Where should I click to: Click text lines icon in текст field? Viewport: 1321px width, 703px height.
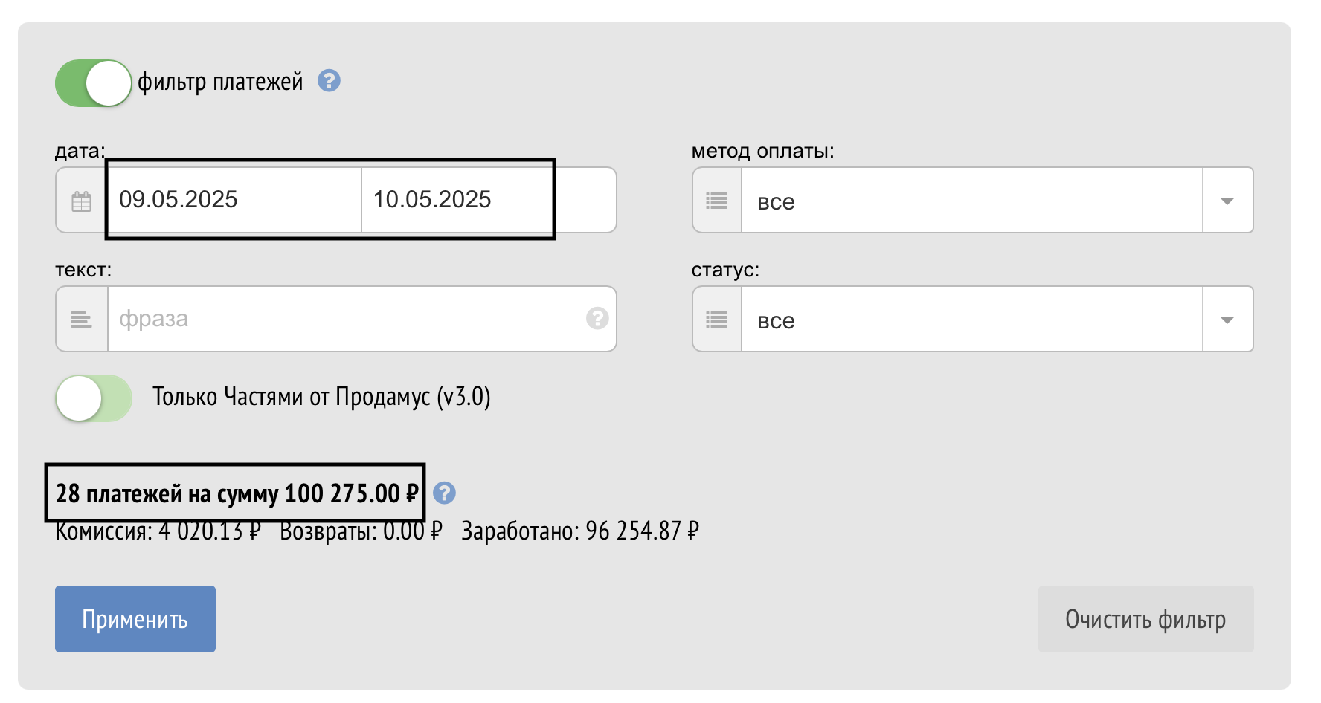point(82,320)
